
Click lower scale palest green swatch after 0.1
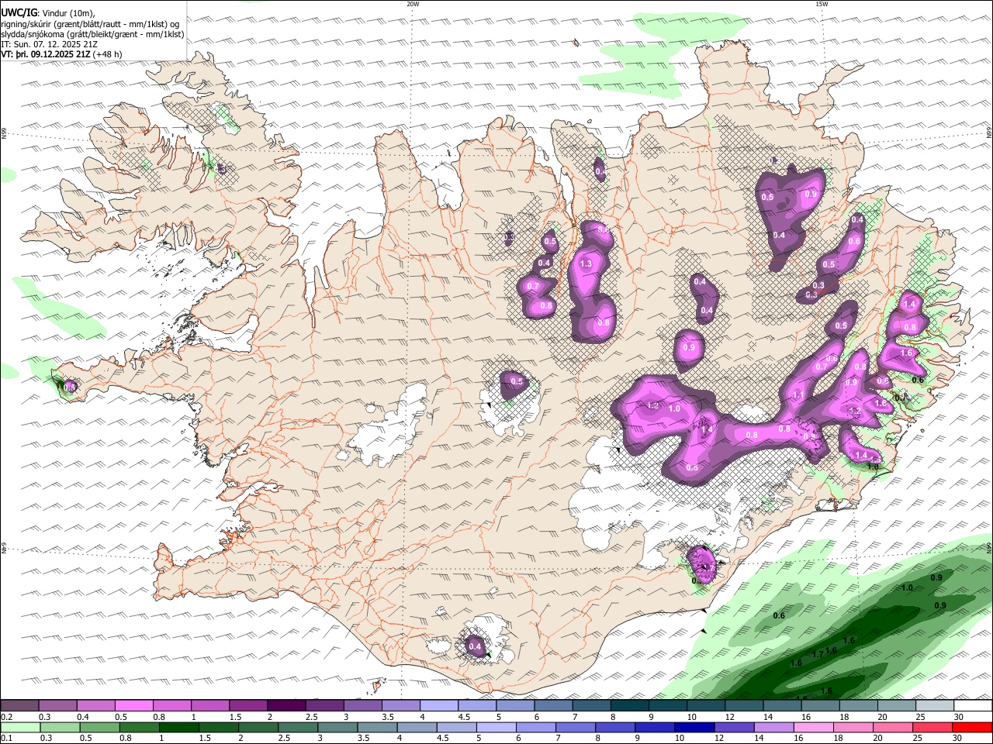(x=20, y=727)
